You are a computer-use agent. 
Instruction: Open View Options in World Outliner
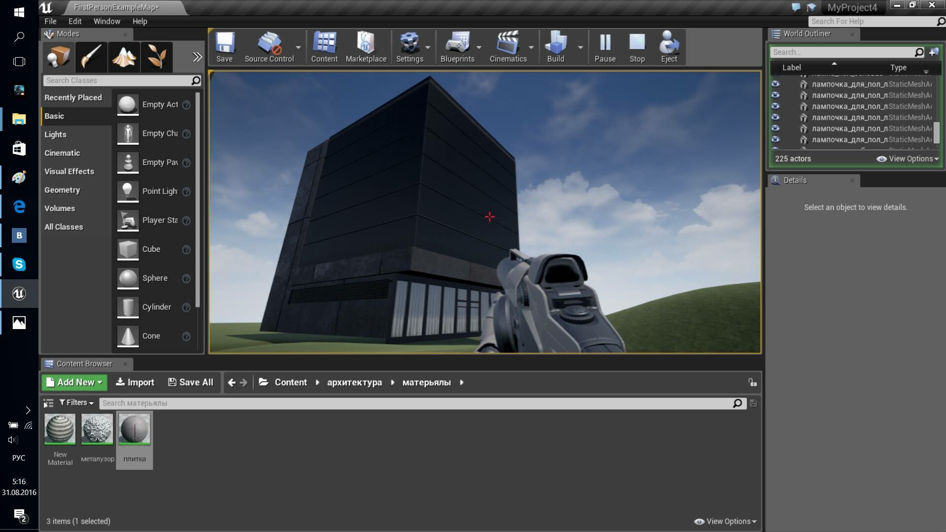(908, 159)
